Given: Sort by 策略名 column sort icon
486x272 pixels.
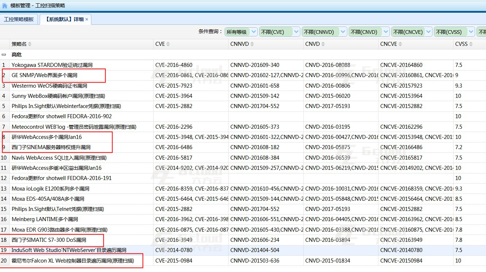Looking at the screenshot, I should point(30,44).
